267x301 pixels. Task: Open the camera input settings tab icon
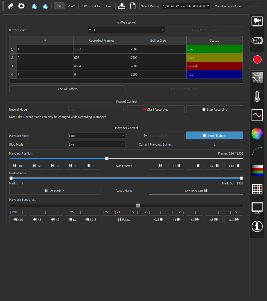257,22
